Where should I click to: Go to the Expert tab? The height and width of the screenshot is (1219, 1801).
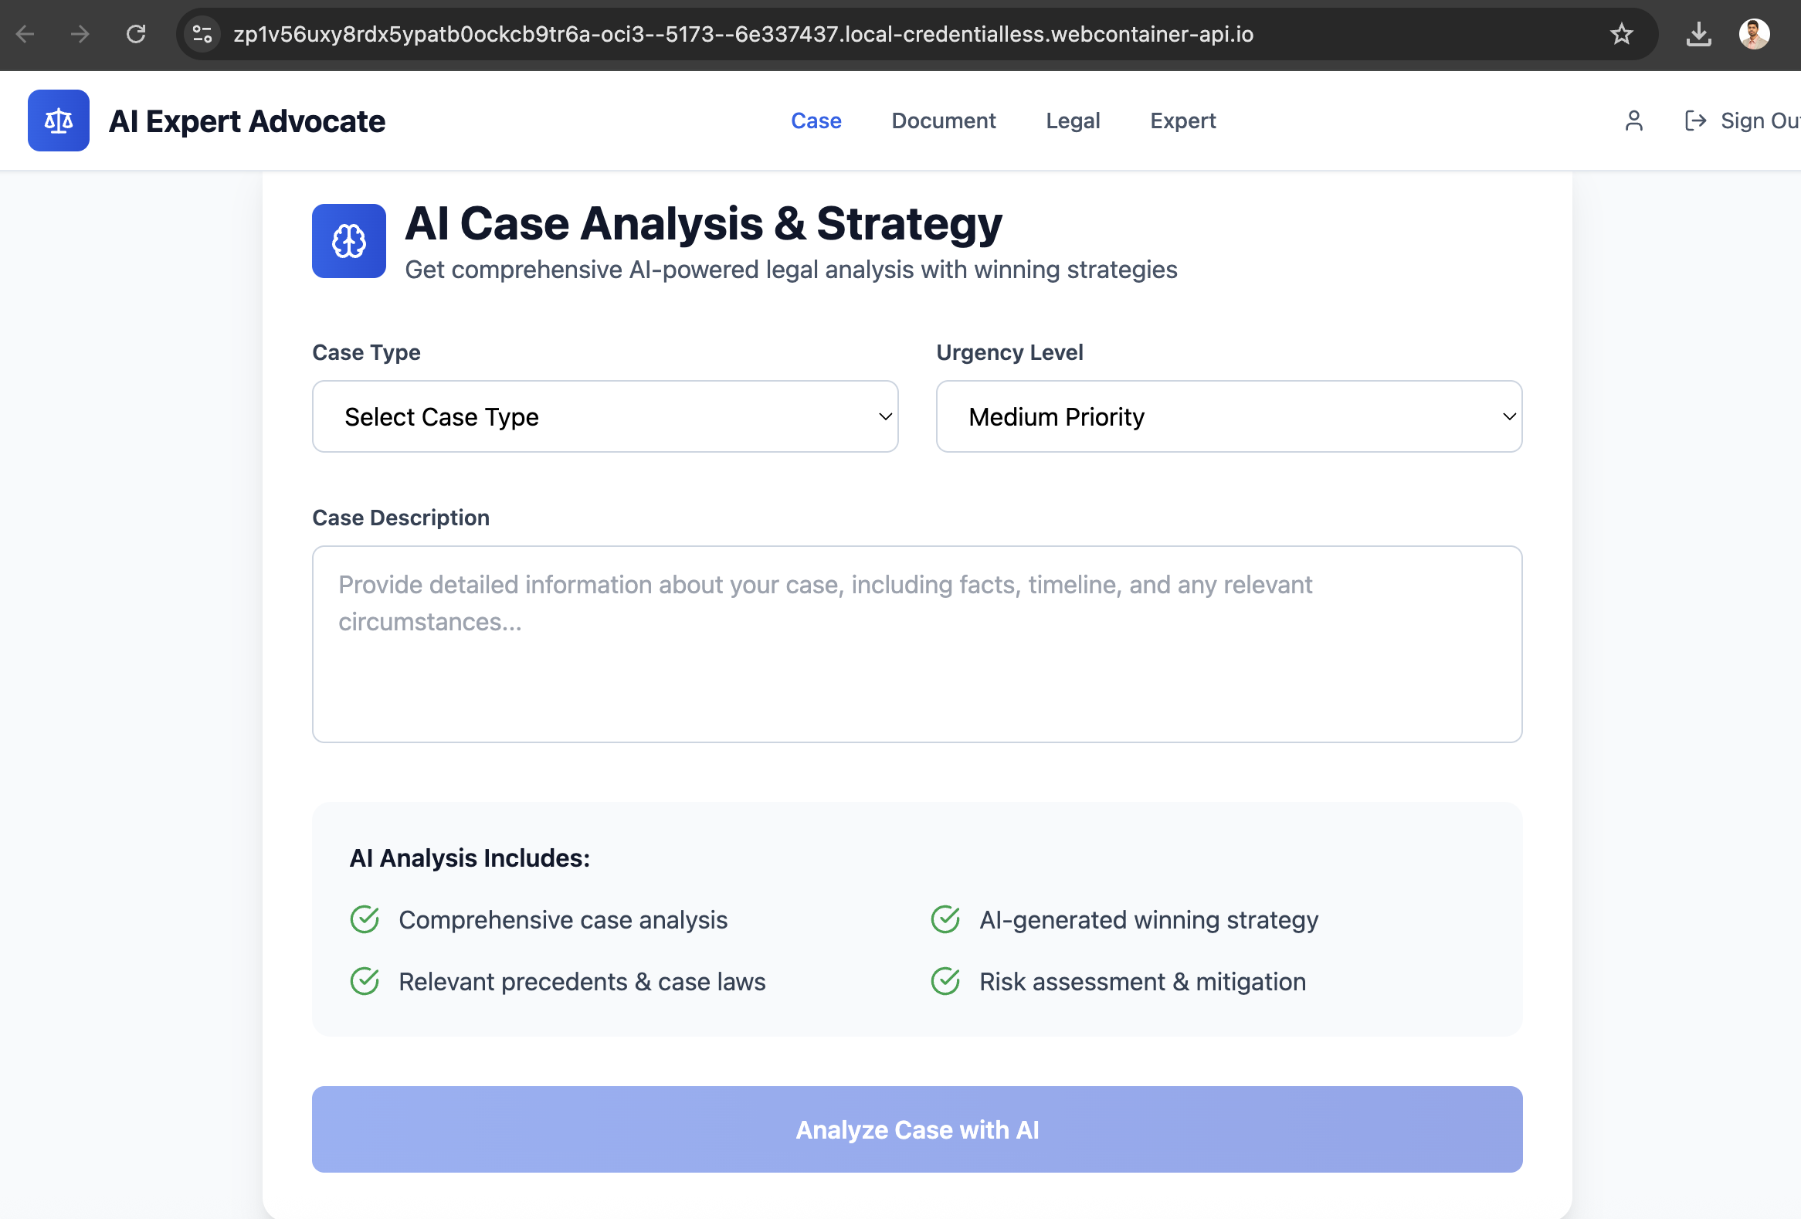(x=1182, y=120)
